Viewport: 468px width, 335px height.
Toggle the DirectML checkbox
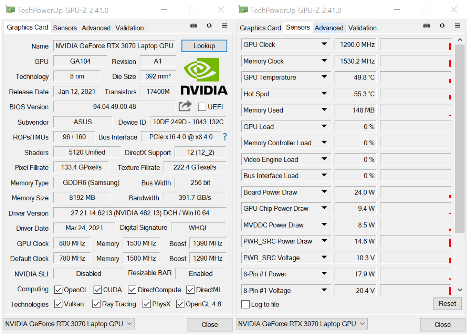(190, 290)
